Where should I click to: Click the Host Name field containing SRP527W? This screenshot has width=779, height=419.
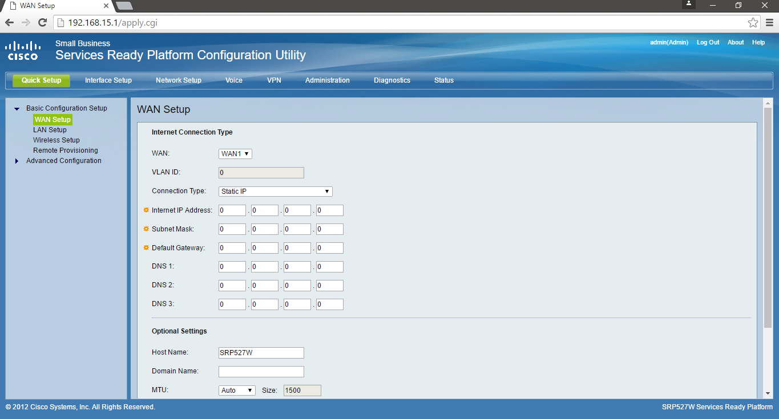tap(261, 353)
